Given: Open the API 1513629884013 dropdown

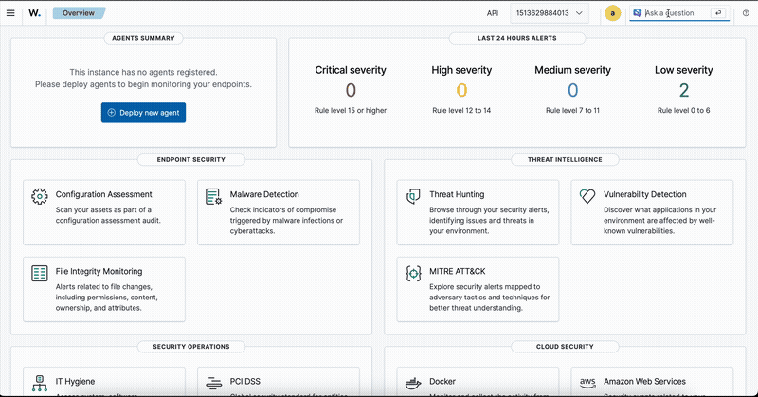Looking at the screenshot, I should pos(550,13).
